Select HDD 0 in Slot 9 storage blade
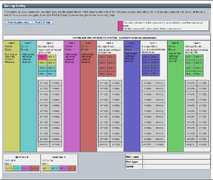Screen dimensions: 213x180 pos(189,74)
